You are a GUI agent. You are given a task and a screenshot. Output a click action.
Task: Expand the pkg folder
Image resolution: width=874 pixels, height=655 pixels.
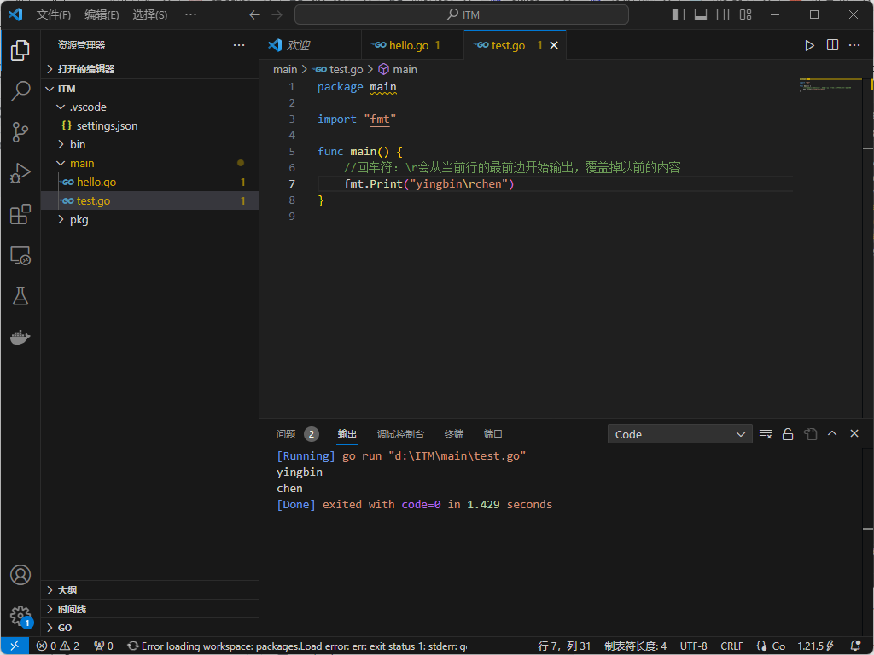pos(79,219)
